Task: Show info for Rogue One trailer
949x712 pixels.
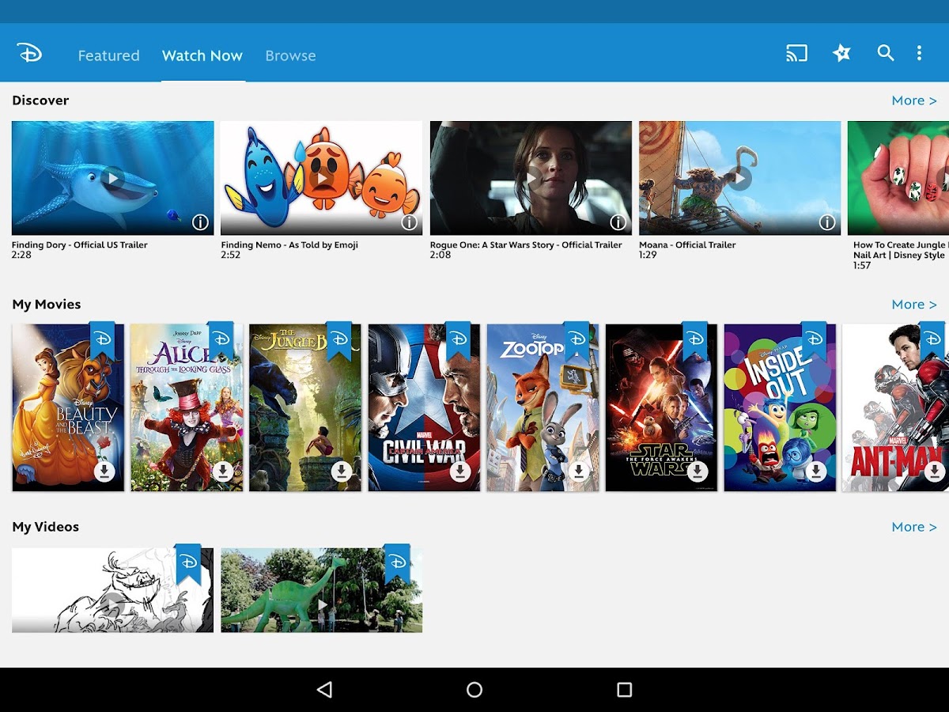Action: 618,222
